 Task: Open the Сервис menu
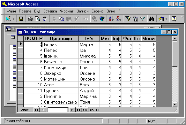click(x=97, y=11)
